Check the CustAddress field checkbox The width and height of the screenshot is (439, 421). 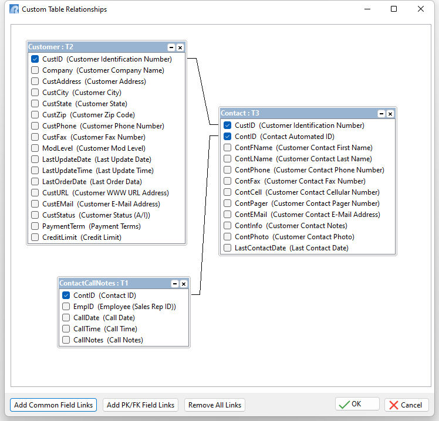[35, 82]
